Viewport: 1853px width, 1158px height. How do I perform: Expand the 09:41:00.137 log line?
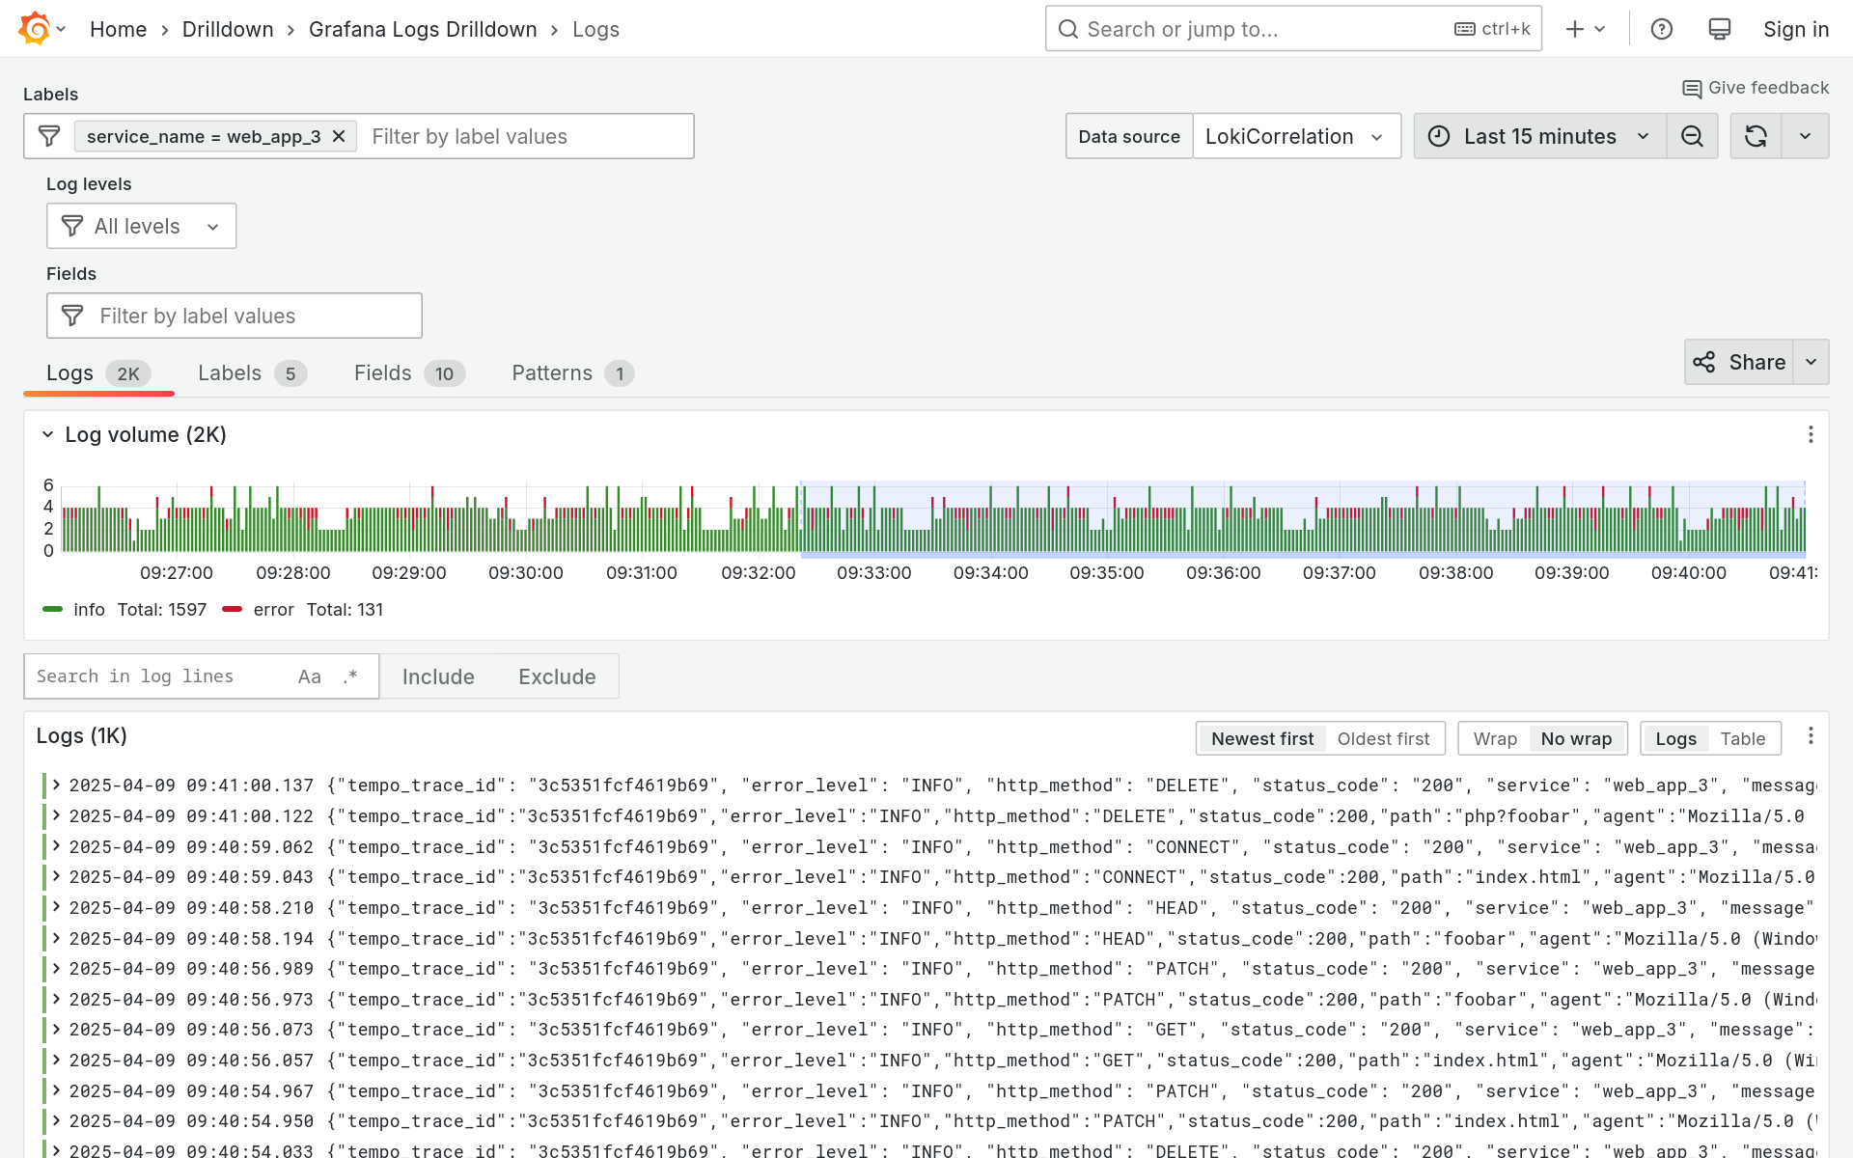click(56, 785)
